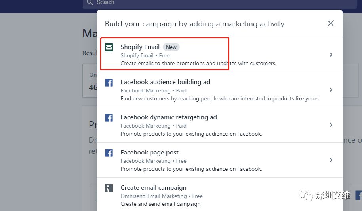
Task: Expand the Shopify Email row chevron
Action: coord(331,55)
